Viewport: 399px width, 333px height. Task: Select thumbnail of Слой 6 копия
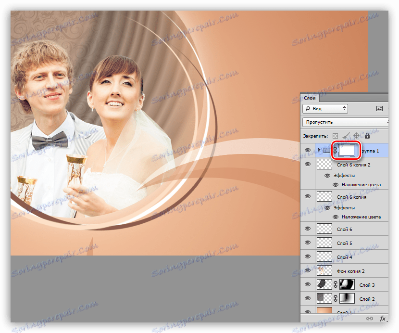[324, 196]
